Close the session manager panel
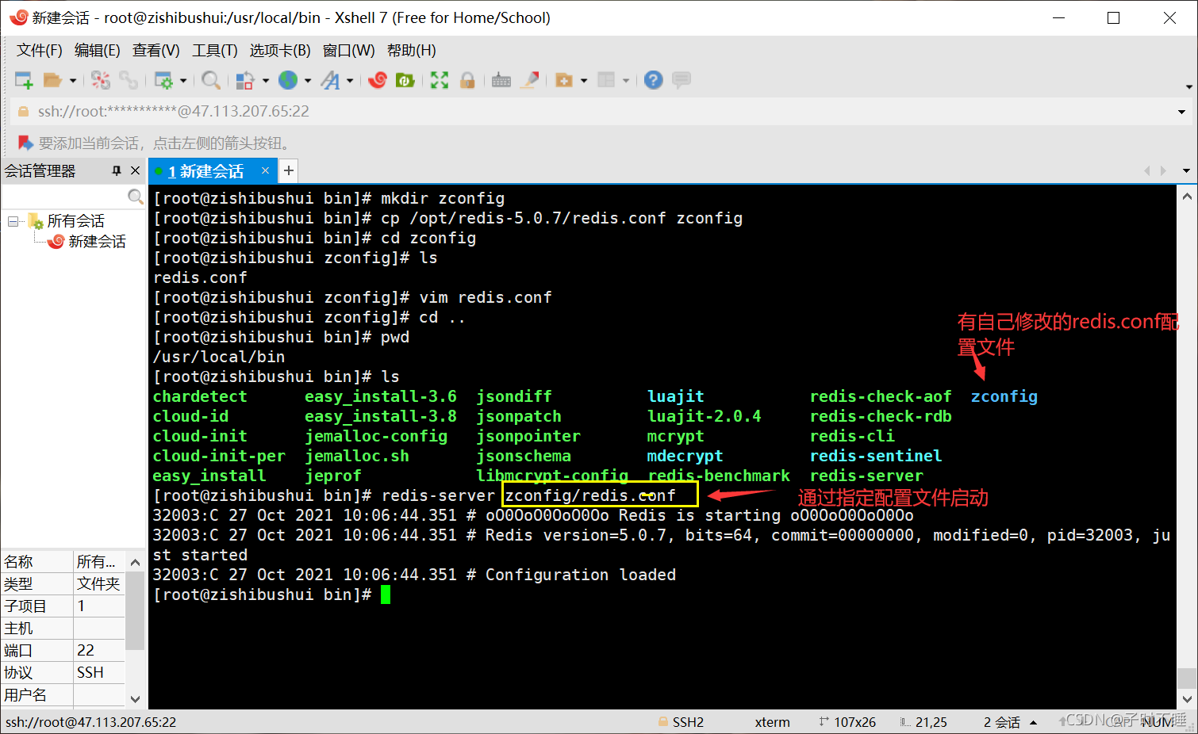 [135, 170]
